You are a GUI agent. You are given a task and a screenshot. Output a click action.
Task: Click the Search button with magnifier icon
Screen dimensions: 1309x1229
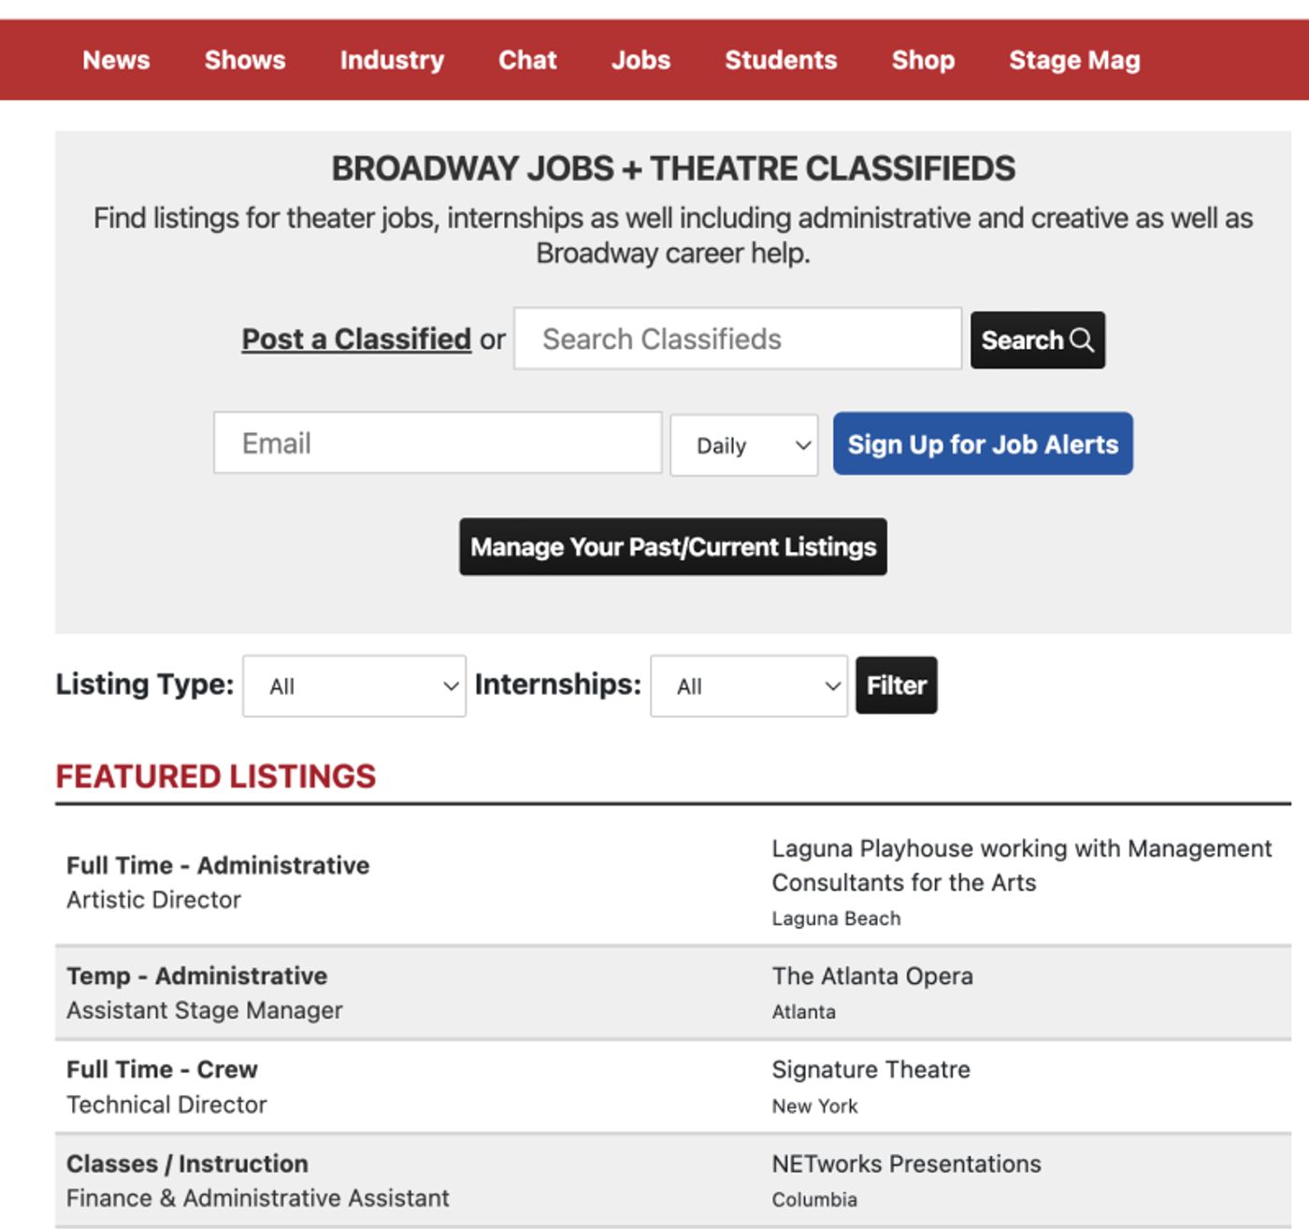coord(1037,340)
